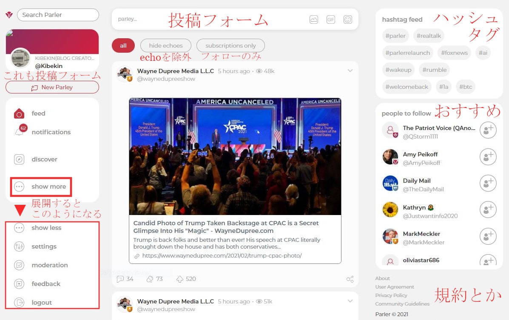Open the #parler hashtag
Viewport: 509px width, 320px height.
(395, 36)
